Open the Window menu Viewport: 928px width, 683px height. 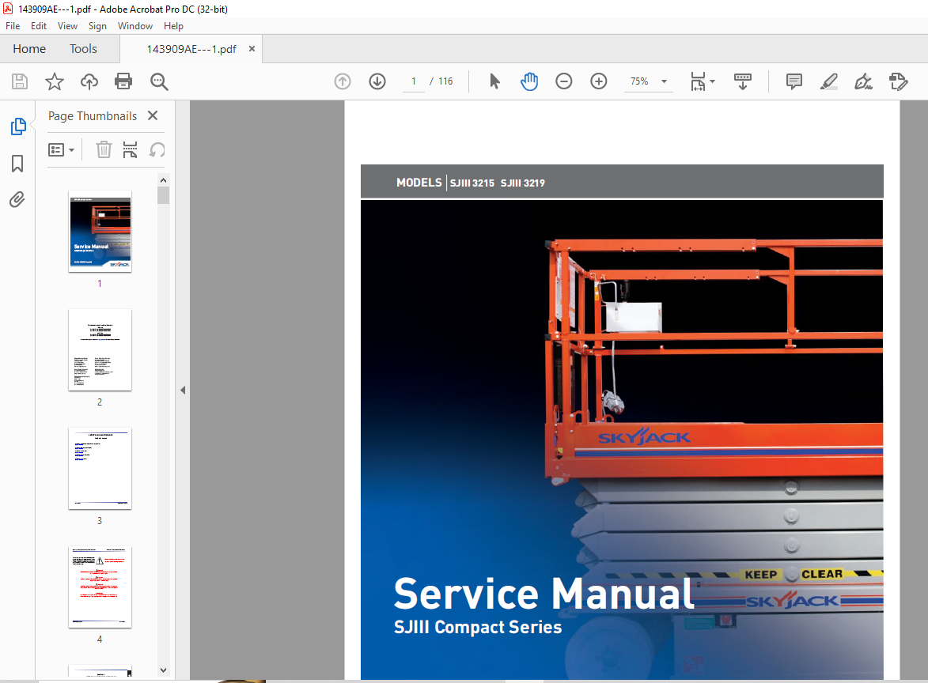click(135, 26)
